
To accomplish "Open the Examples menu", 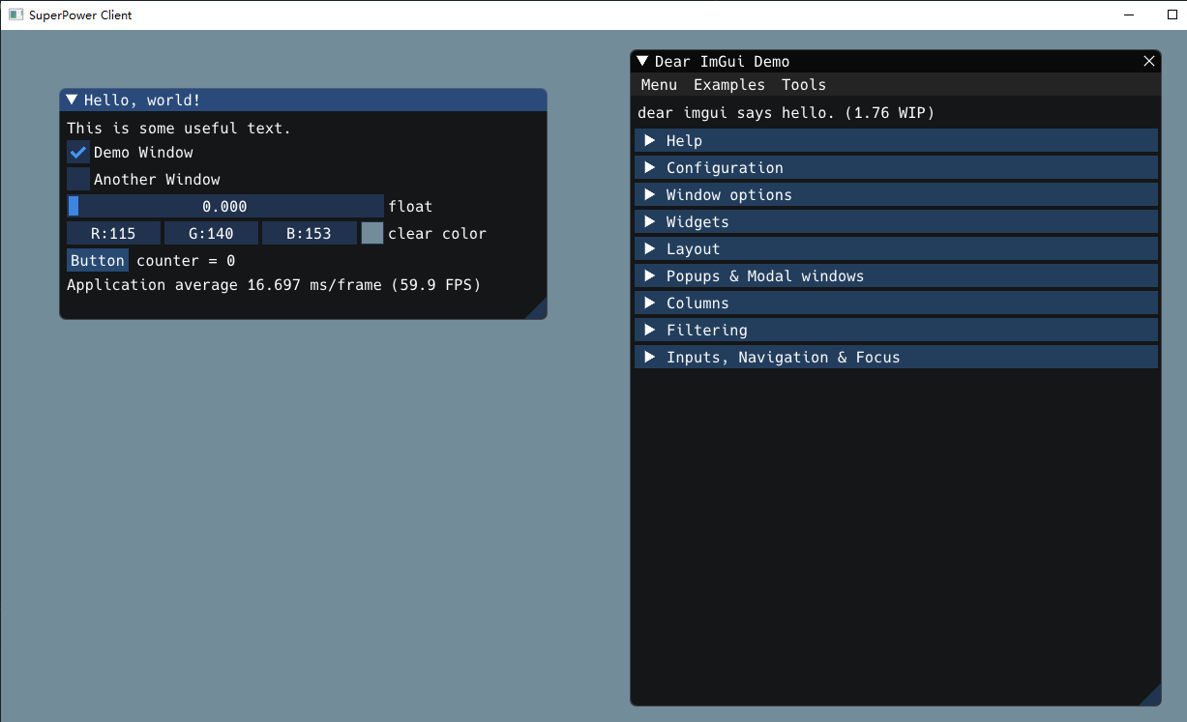I will pyautogui.click(x=729, y=85).
